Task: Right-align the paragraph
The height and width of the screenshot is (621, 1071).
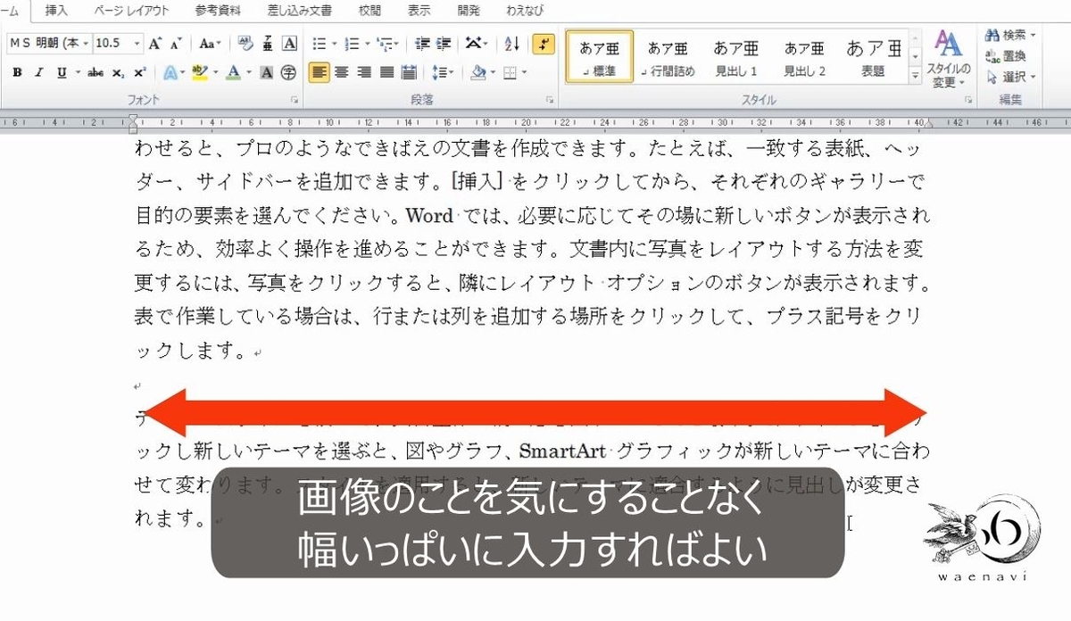Action: (x=363, y=72)
